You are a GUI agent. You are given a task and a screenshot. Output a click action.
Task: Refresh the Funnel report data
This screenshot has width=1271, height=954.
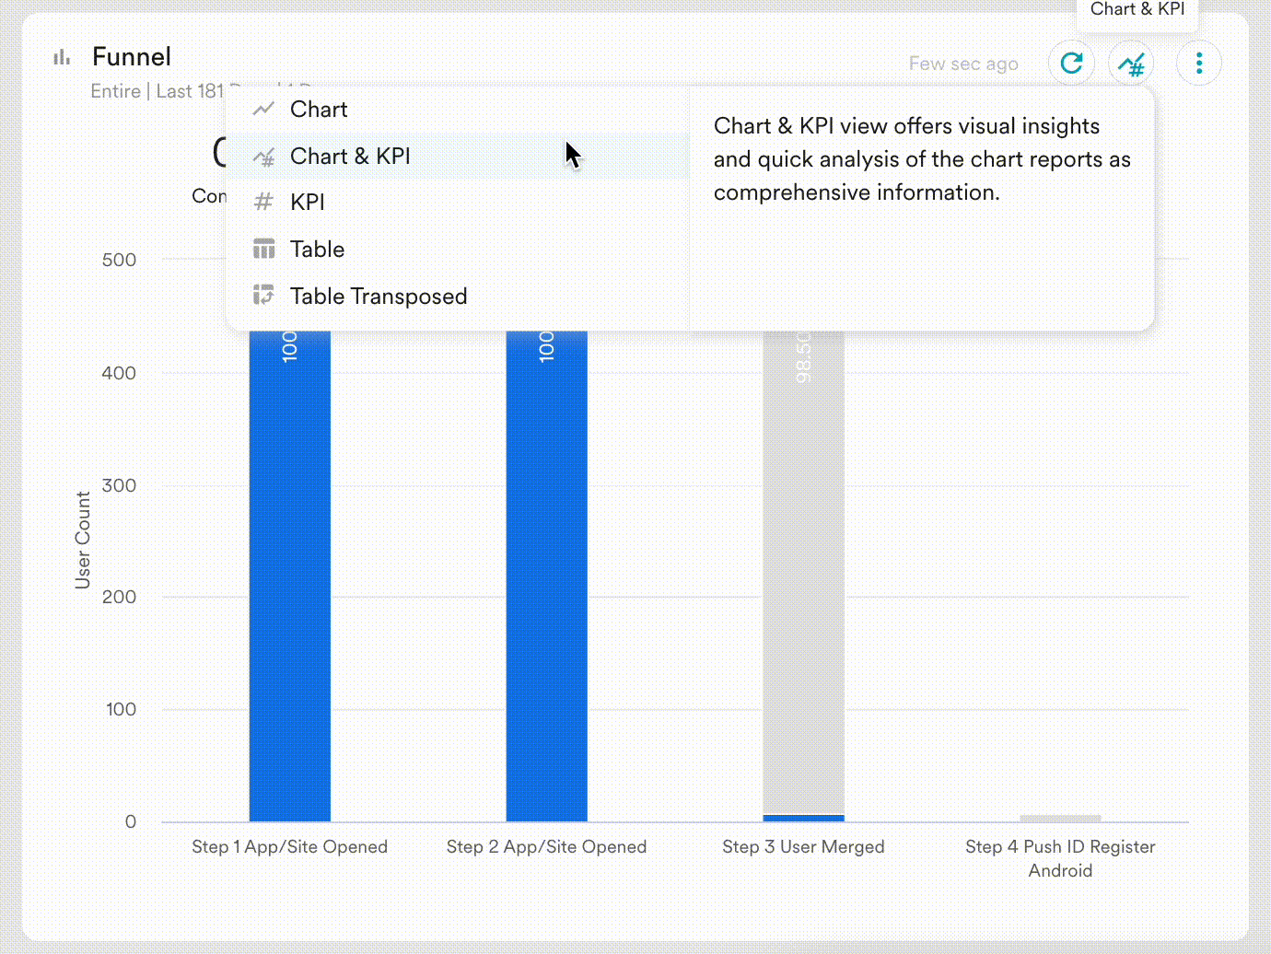click(x=1071, y=63)
